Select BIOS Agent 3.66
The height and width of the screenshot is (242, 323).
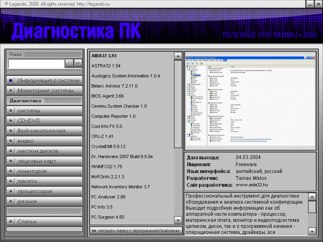pos(107,96)
